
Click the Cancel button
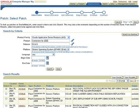[x=118, y=22]
